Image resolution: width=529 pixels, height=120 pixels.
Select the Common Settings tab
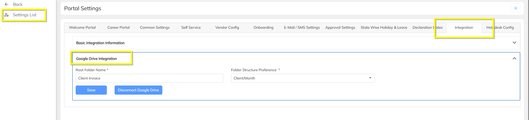tap(155, 28)
